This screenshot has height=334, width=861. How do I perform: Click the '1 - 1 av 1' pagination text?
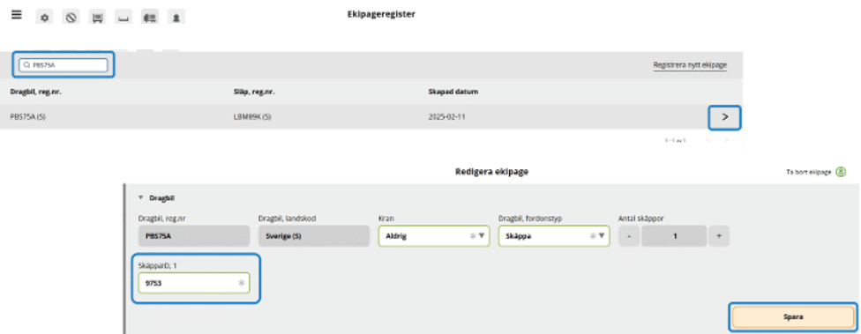676,140
